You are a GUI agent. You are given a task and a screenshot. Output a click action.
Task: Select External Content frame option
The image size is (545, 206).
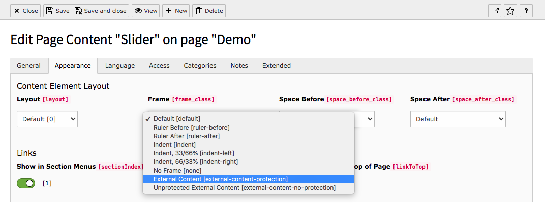pyautogui.click(x=220, y=179)
